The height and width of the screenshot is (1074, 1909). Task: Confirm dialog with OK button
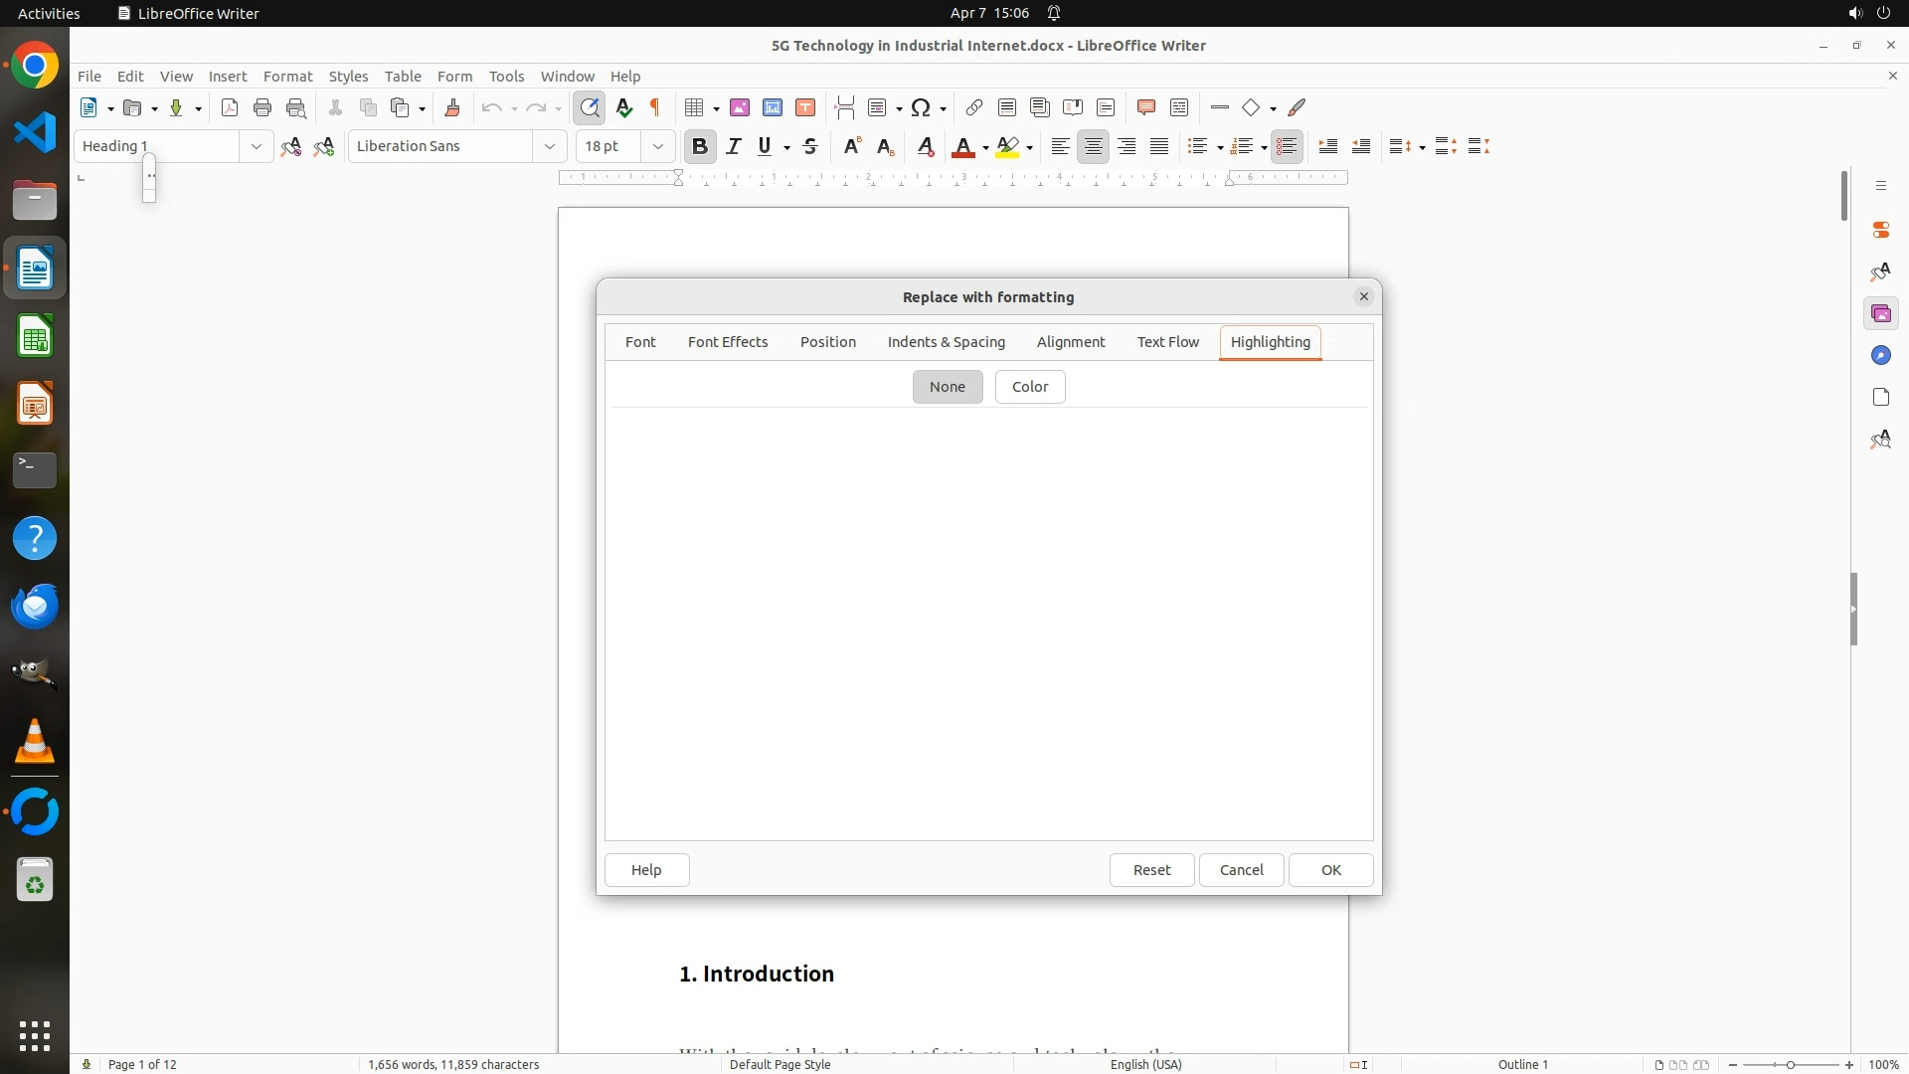(1330, 870)
